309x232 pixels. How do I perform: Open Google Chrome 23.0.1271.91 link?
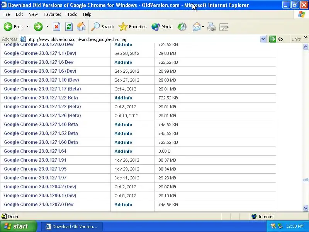coord(35,160)
